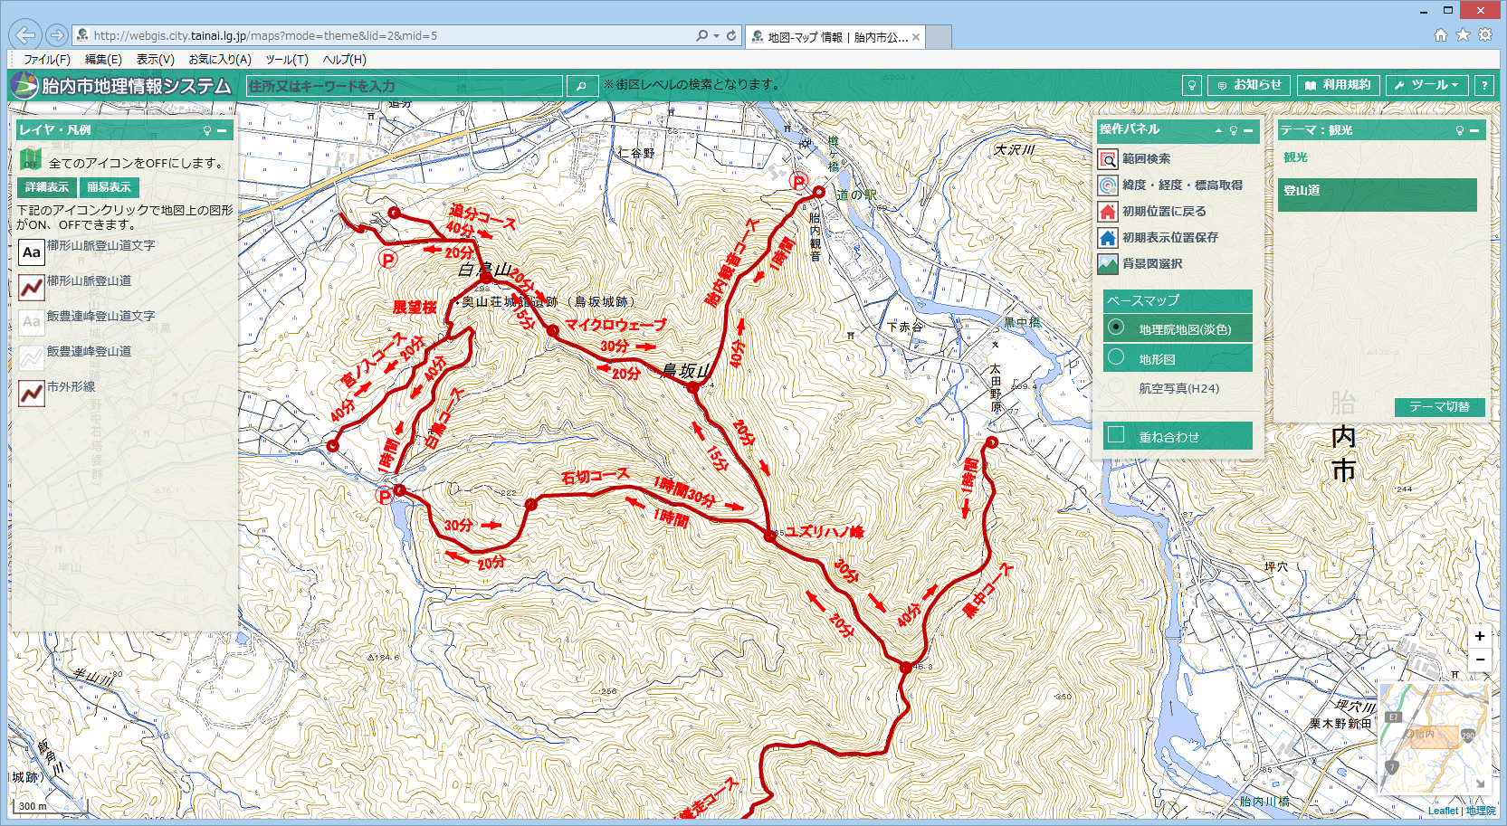1507x826 pixels.
Task: Minimize the レイヤ・凡例 panel
Action: pos(222,130)
